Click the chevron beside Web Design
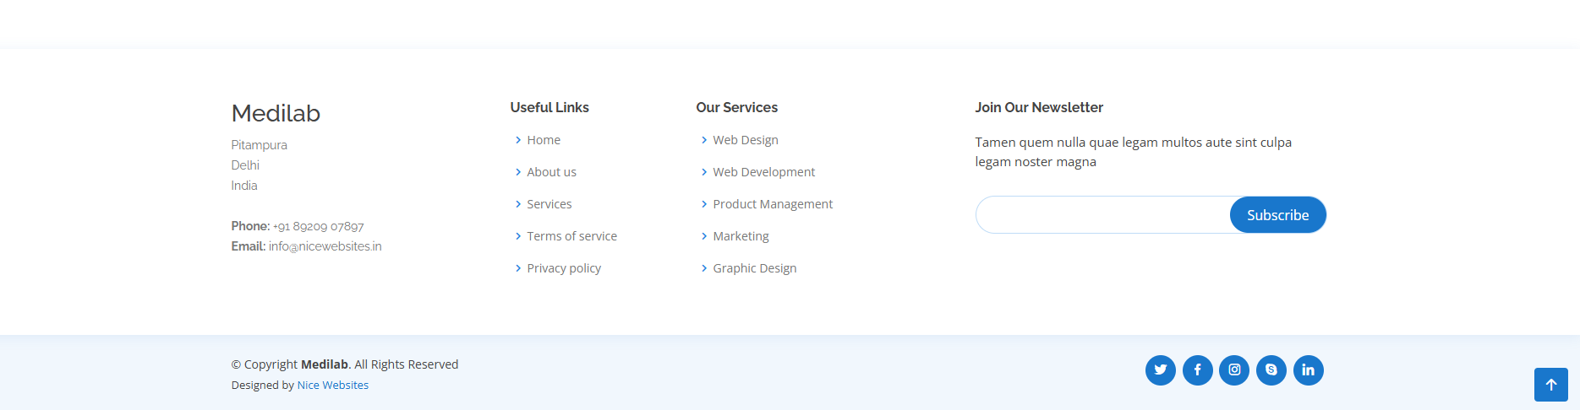The width and height of the screenshot is (1580, 410). pyautogui.click(x=704, y=140)
